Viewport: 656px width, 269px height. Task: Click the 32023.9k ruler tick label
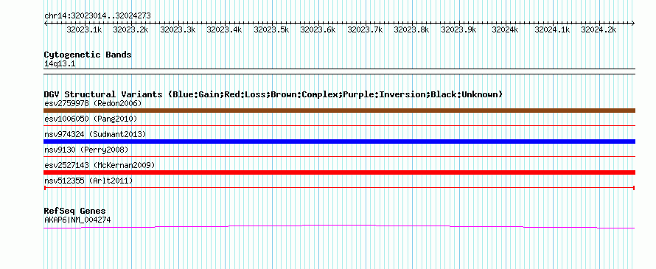pos(458,29)
